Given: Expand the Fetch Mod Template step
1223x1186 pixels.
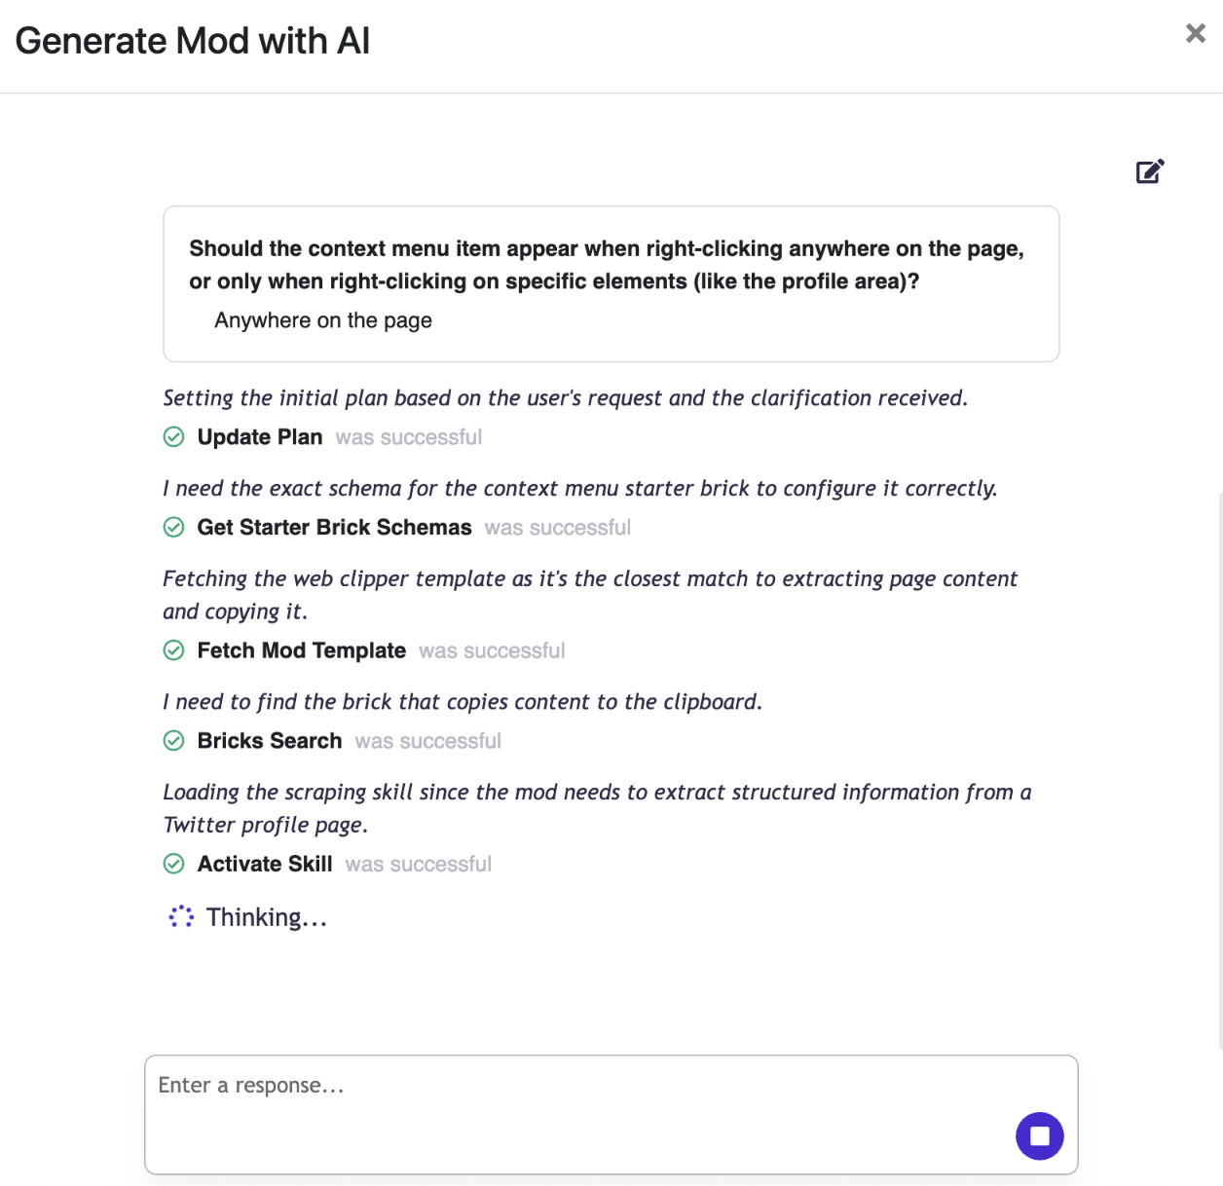Looking at the screenshot, I should tap(301, 650).
